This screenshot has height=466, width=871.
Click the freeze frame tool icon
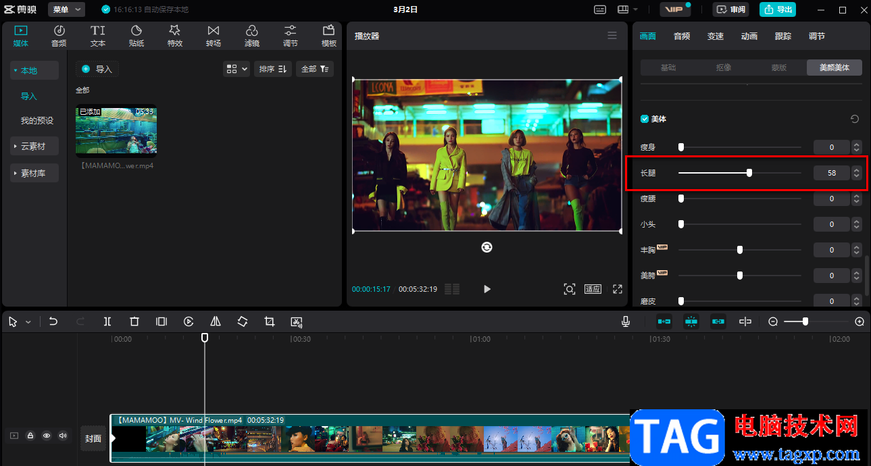pos(161,322)
